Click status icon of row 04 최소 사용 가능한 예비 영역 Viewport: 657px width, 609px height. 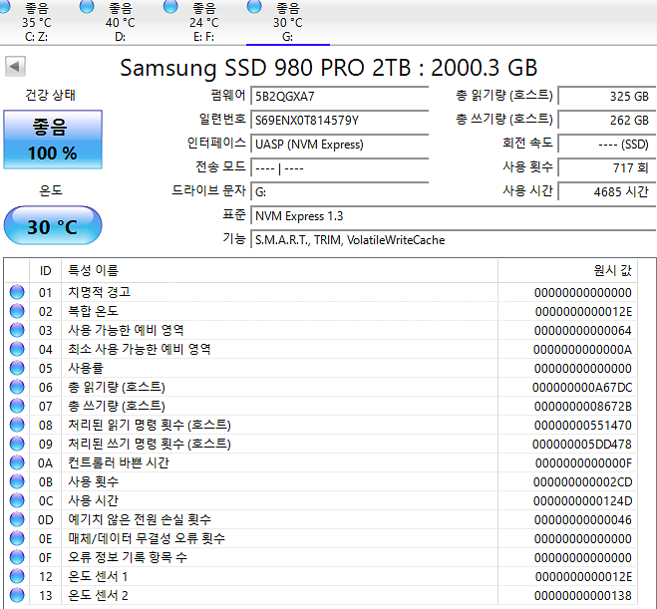coord(17,349)
